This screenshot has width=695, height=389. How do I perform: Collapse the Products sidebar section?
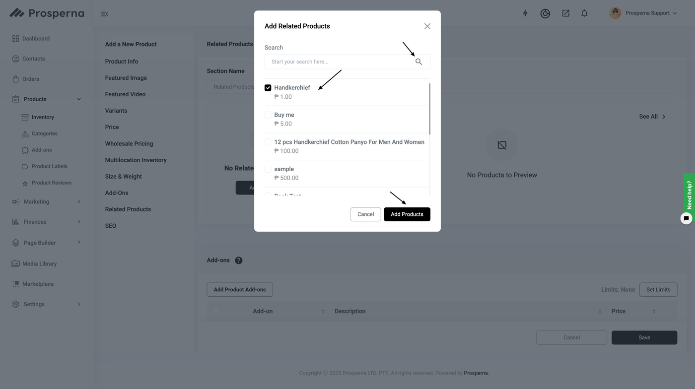click(79, 99)
